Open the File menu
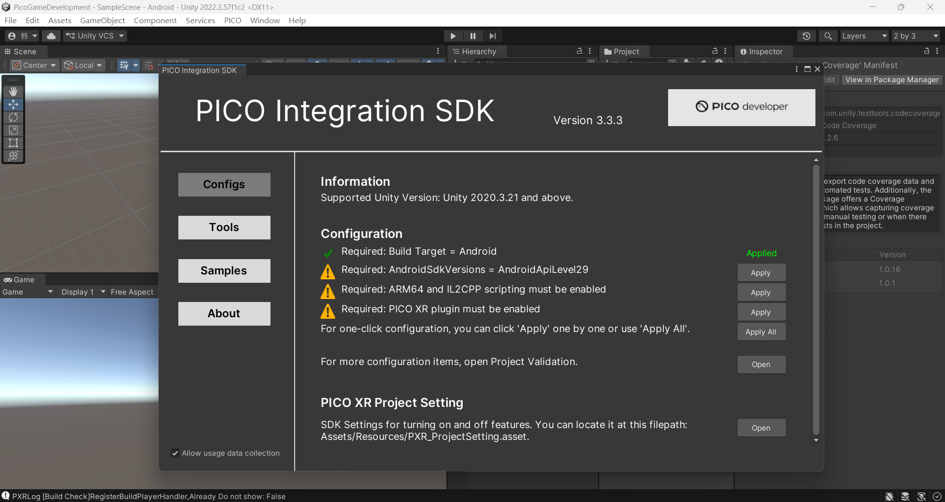Viewport: 945px width, 502px height. pyautogui.click(x=10, y=20)
